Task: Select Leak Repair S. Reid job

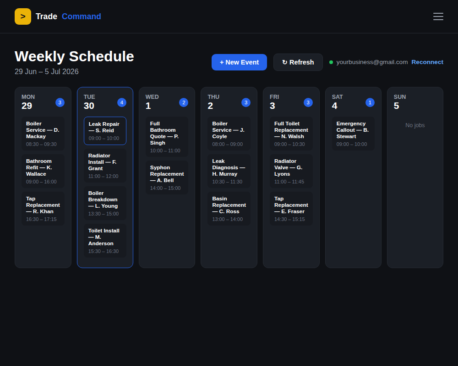Action: pos(105,131)
